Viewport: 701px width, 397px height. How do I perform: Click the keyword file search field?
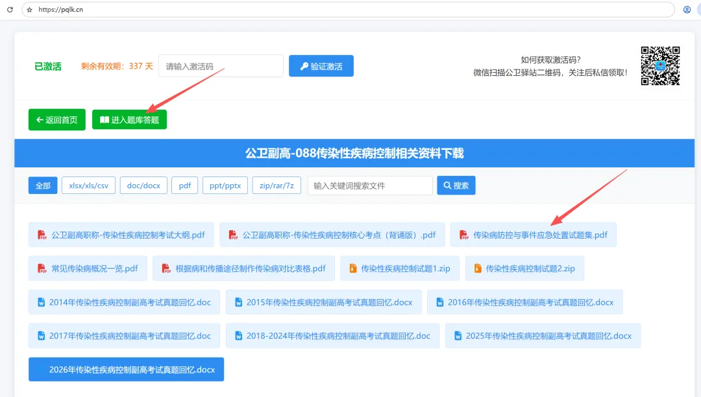click(x=370, y=186)
